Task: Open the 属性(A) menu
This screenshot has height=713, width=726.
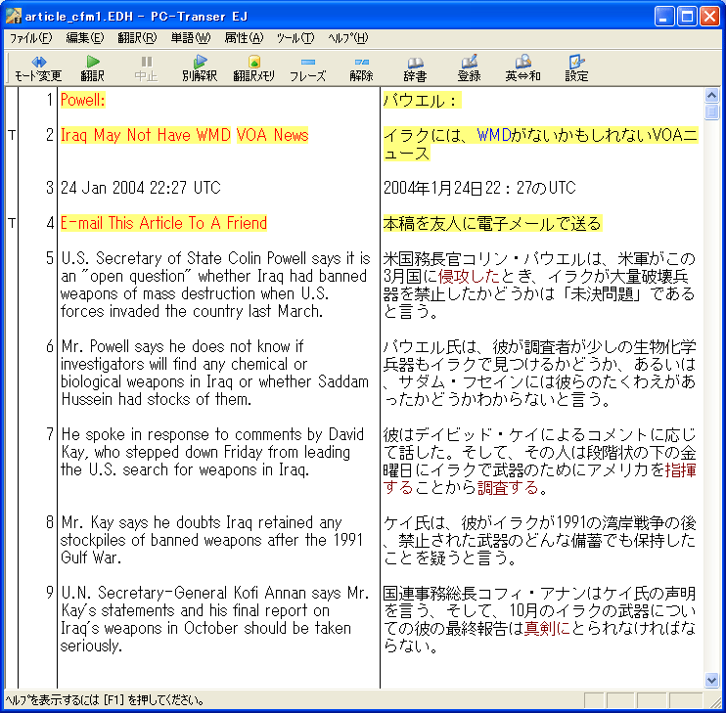Action: 244,38
